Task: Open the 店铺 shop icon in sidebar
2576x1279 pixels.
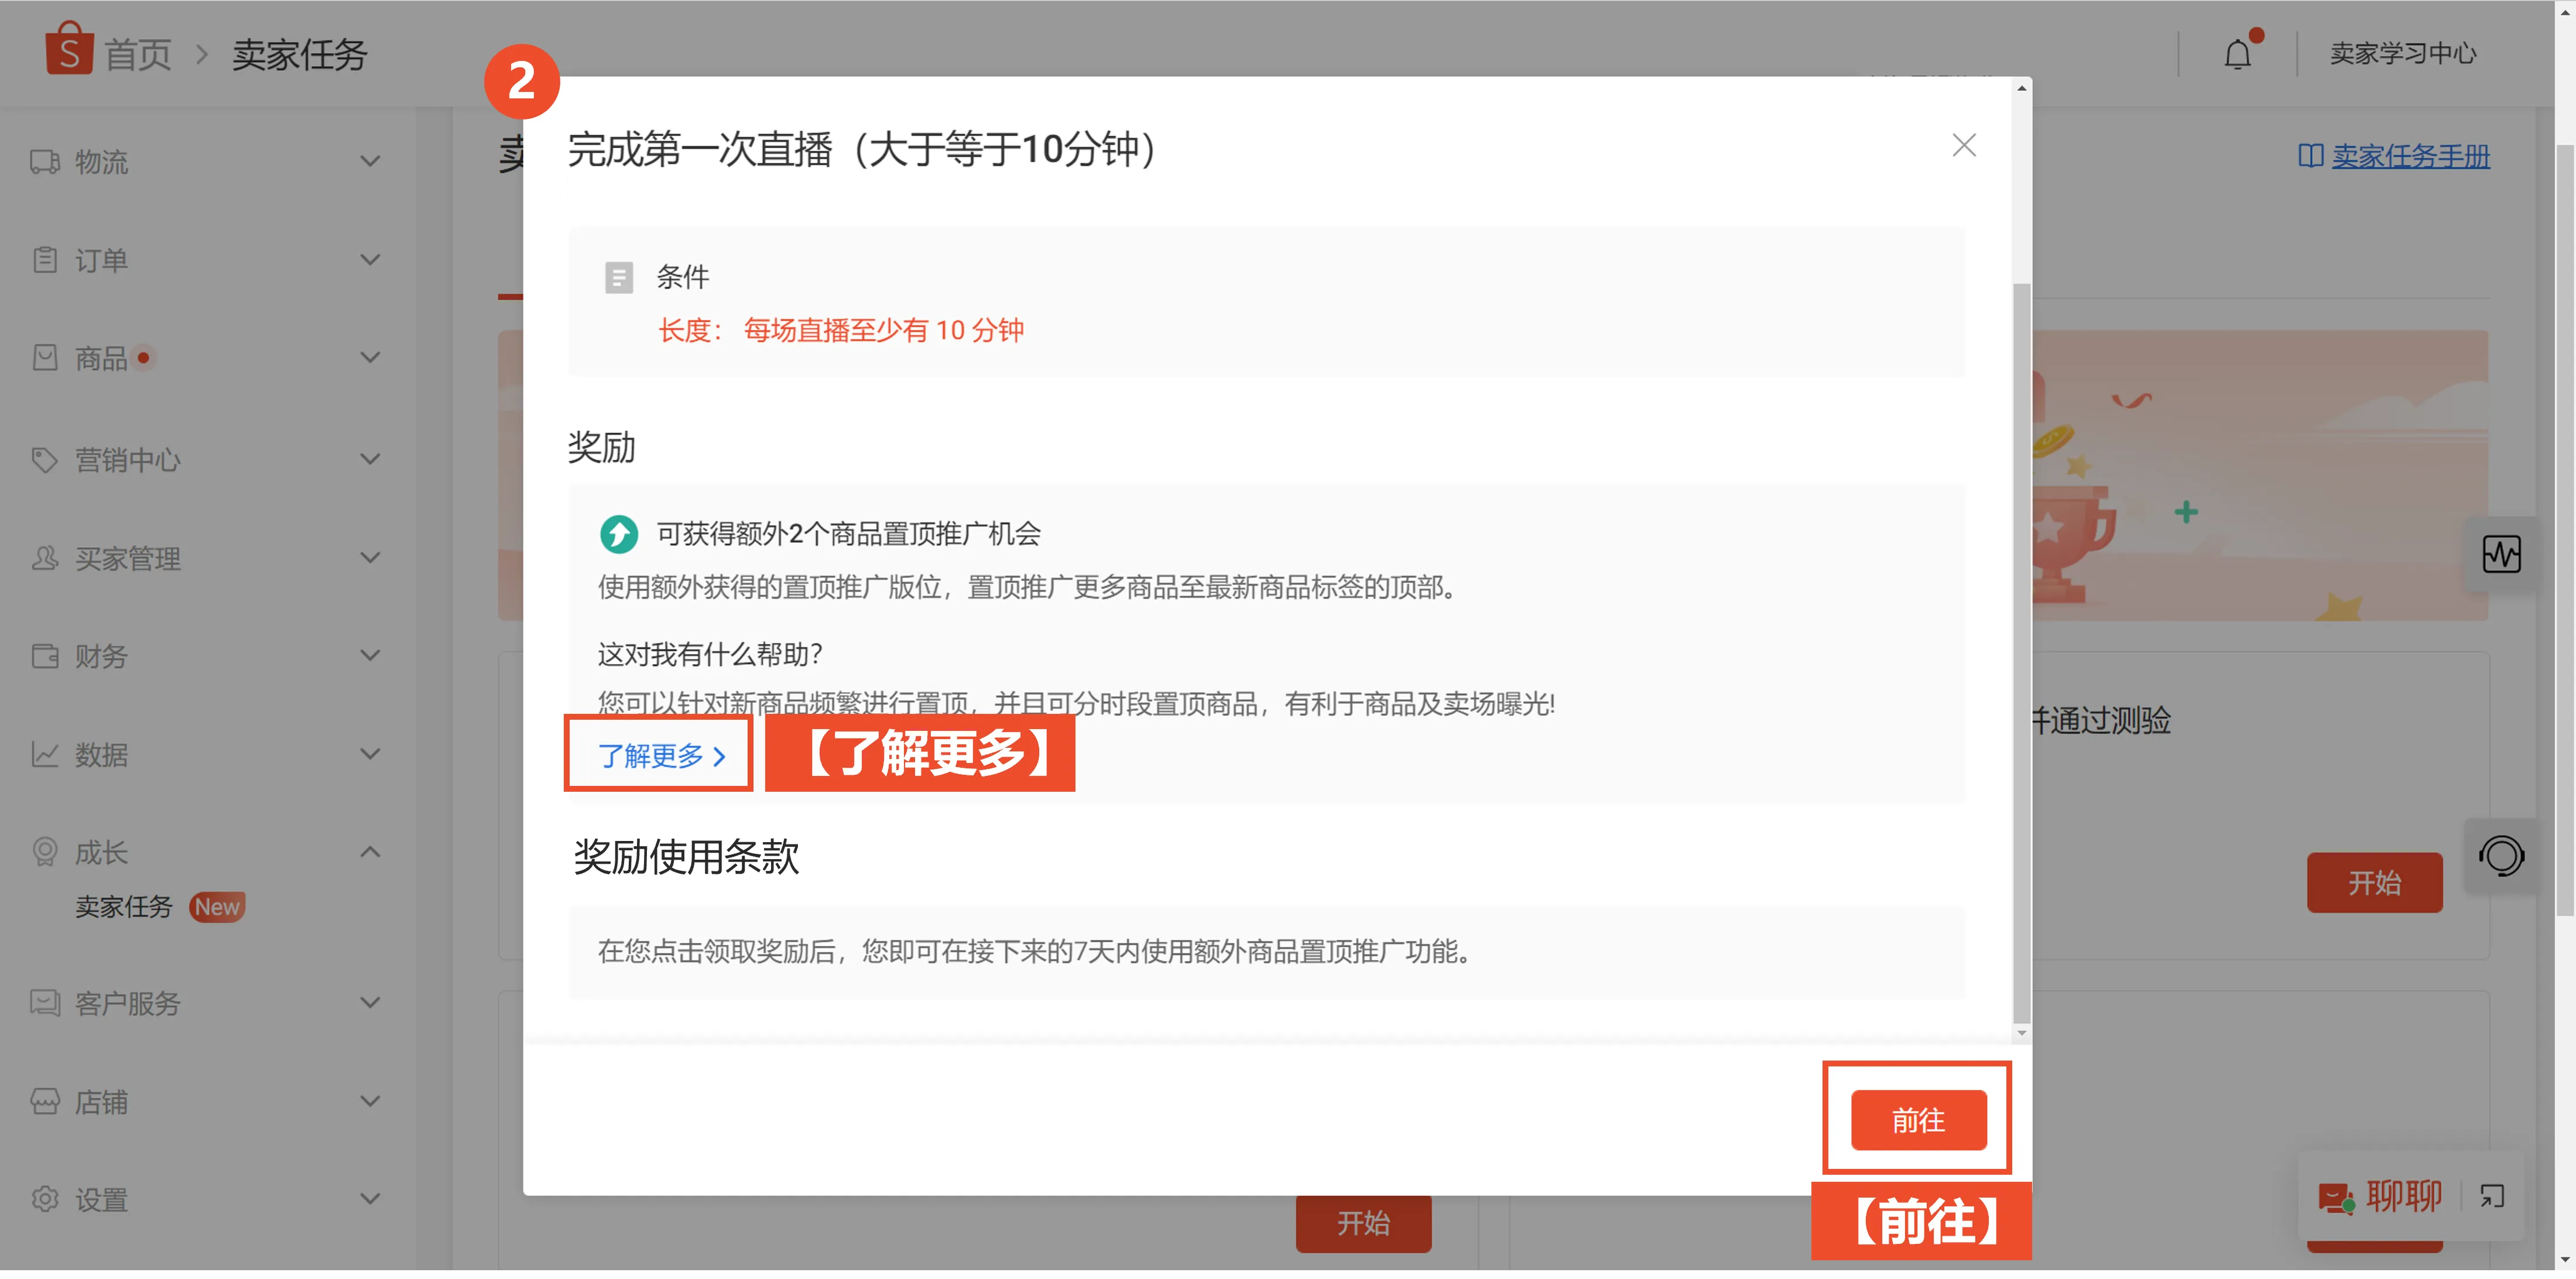Action: (x=44, y=1101)
